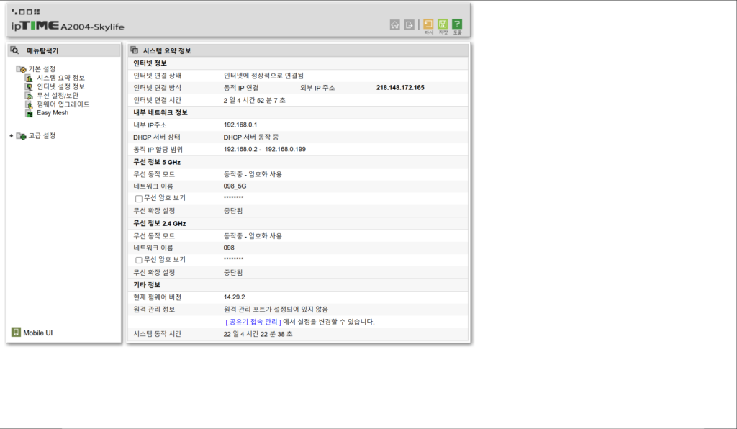Click the 메뉴탐색기 search magnifier icon
The height and width of the screenshot is (429, 737).
14,50
